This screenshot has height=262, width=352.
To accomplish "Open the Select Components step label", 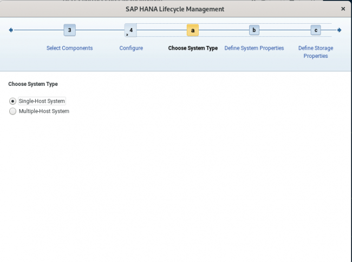I will (x=70, y=48).
